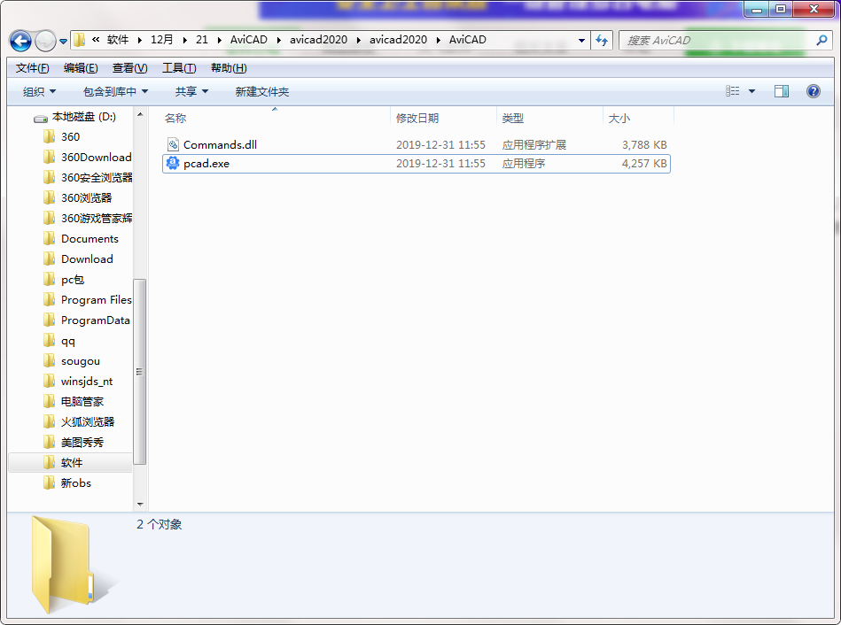This screenshot has width=841, height=625.
Task: Click 火狐浏览器 folder icon
Action: pyautogui.click(x=49, y=421)
